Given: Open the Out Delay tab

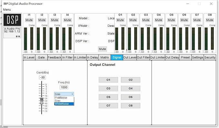Looking at the screenshot, I should (172, 57).
